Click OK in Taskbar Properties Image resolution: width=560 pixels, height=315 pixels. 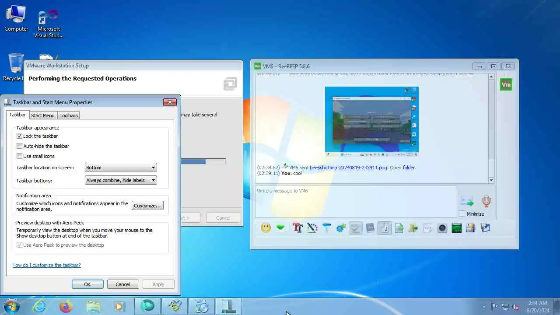tap(87, 284)
